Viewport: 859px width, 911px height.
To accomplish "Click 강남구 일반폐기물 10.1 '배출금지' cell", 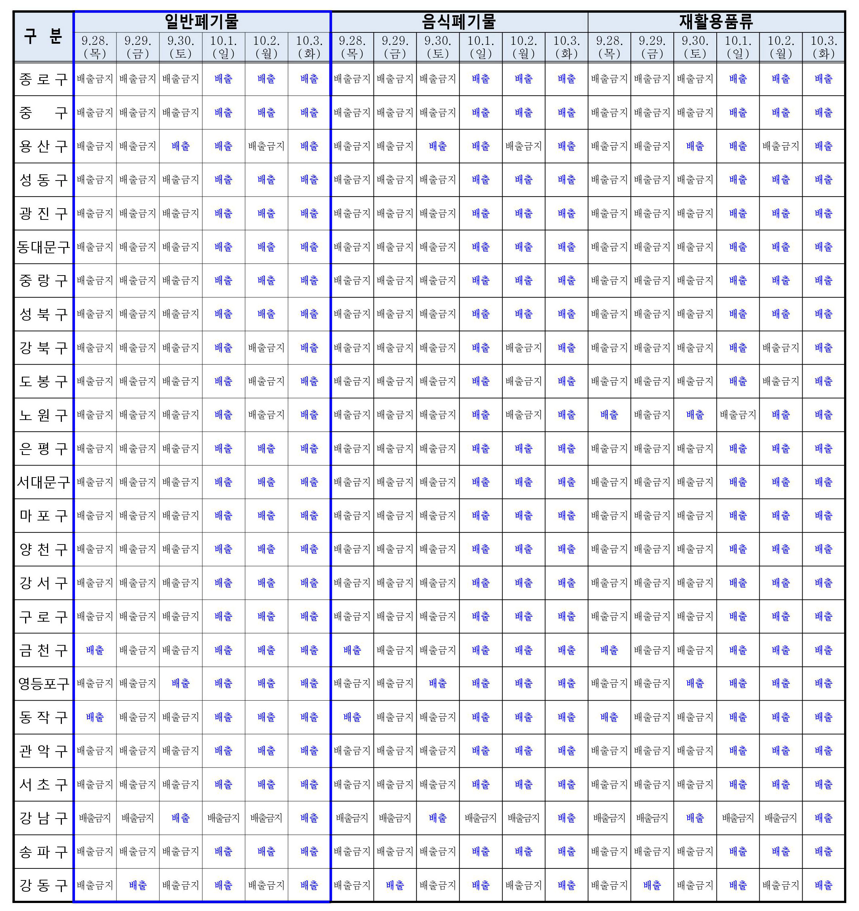I will tap(224, 818).
